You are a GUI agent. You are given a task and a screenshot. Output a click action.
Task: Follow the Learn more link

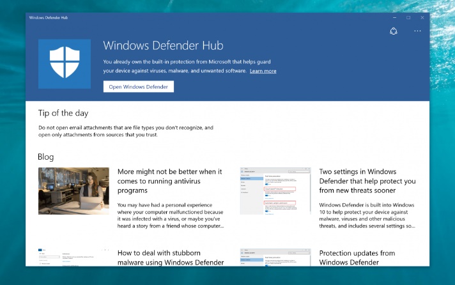pyautogui.click(x=263, y=71)
